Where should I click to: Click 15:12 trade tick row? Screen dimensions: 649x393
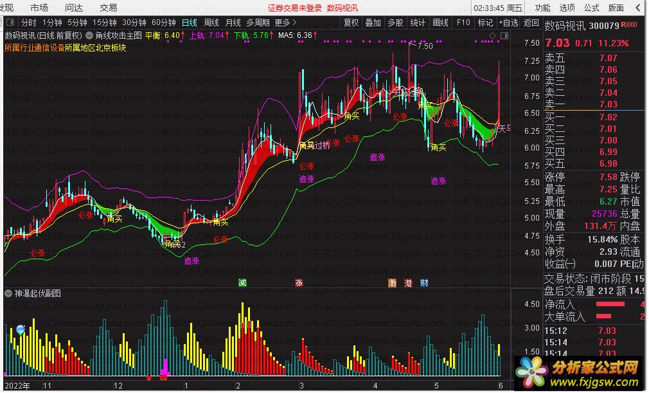click(x=594, y=331)
